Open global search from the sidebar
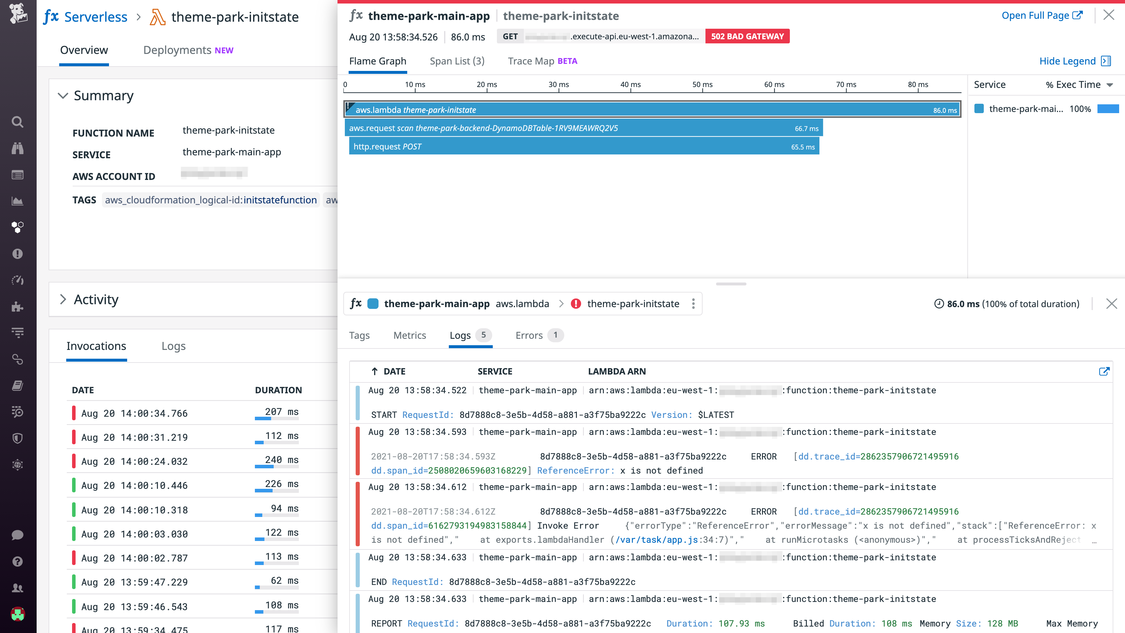The height and width of the screenshot is (633, 1125). 18,122
